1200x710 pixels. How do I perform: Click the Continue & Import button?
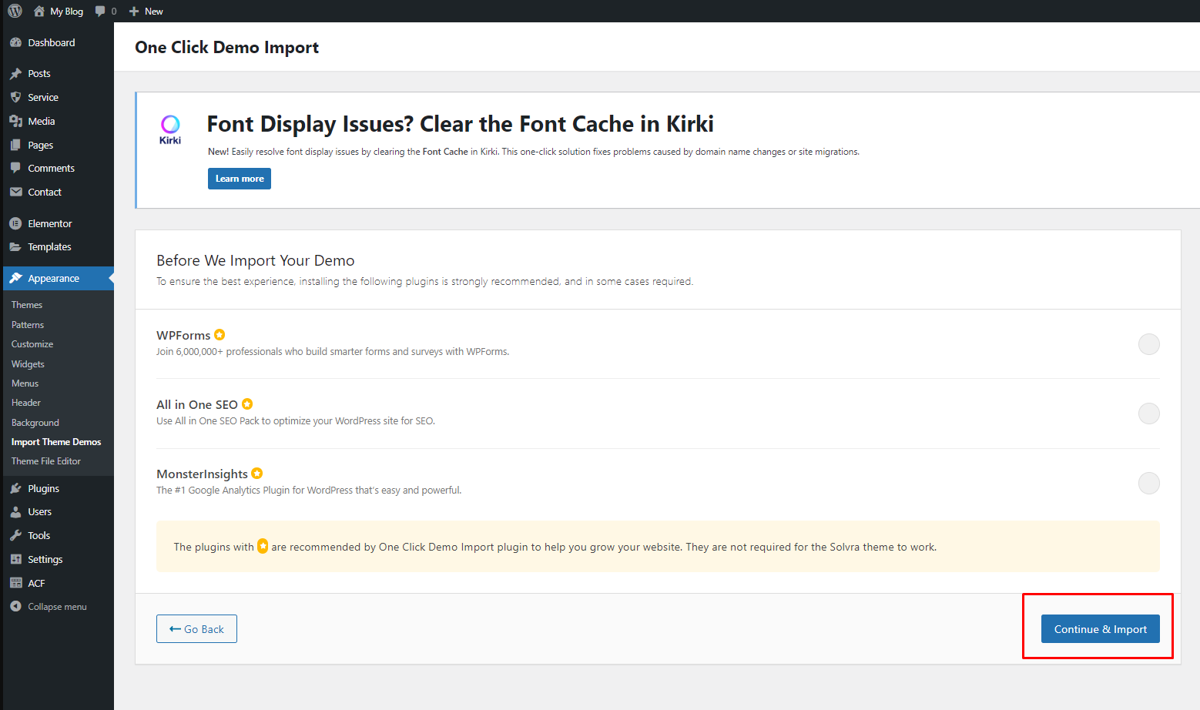click(1100, 629)
